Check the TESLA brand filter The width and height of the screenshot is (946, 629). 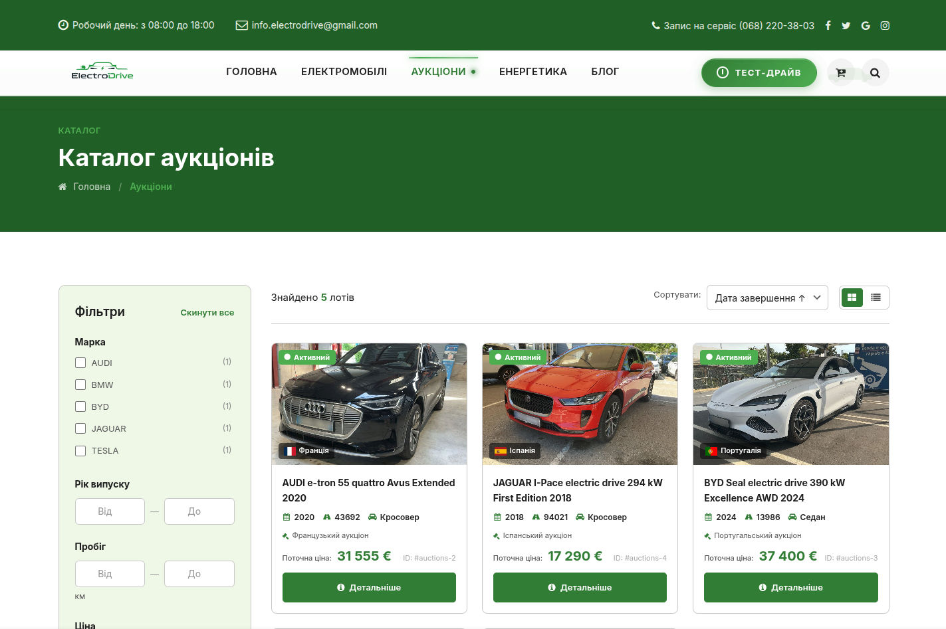click(80, 450)
